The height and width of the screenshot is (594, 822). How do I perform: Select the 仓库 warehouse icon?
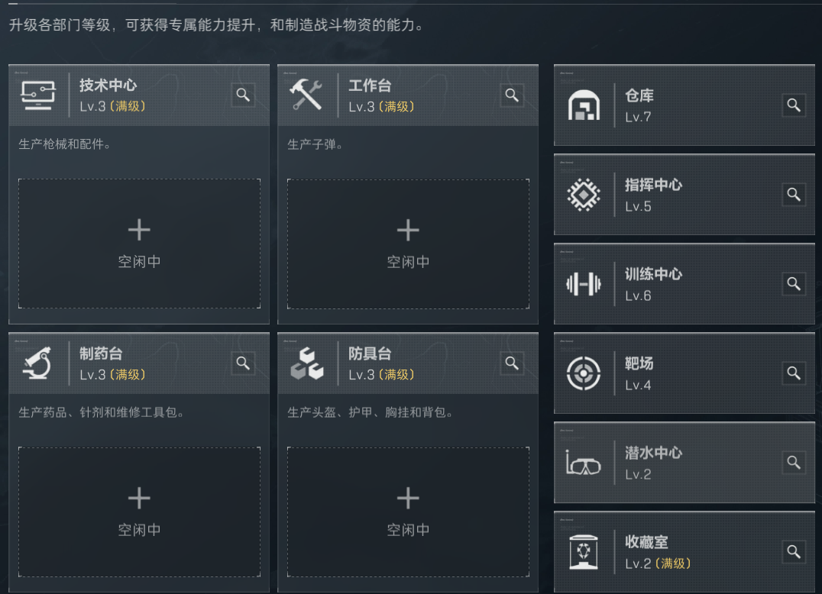pyautogui.click(x=584, y=105)
